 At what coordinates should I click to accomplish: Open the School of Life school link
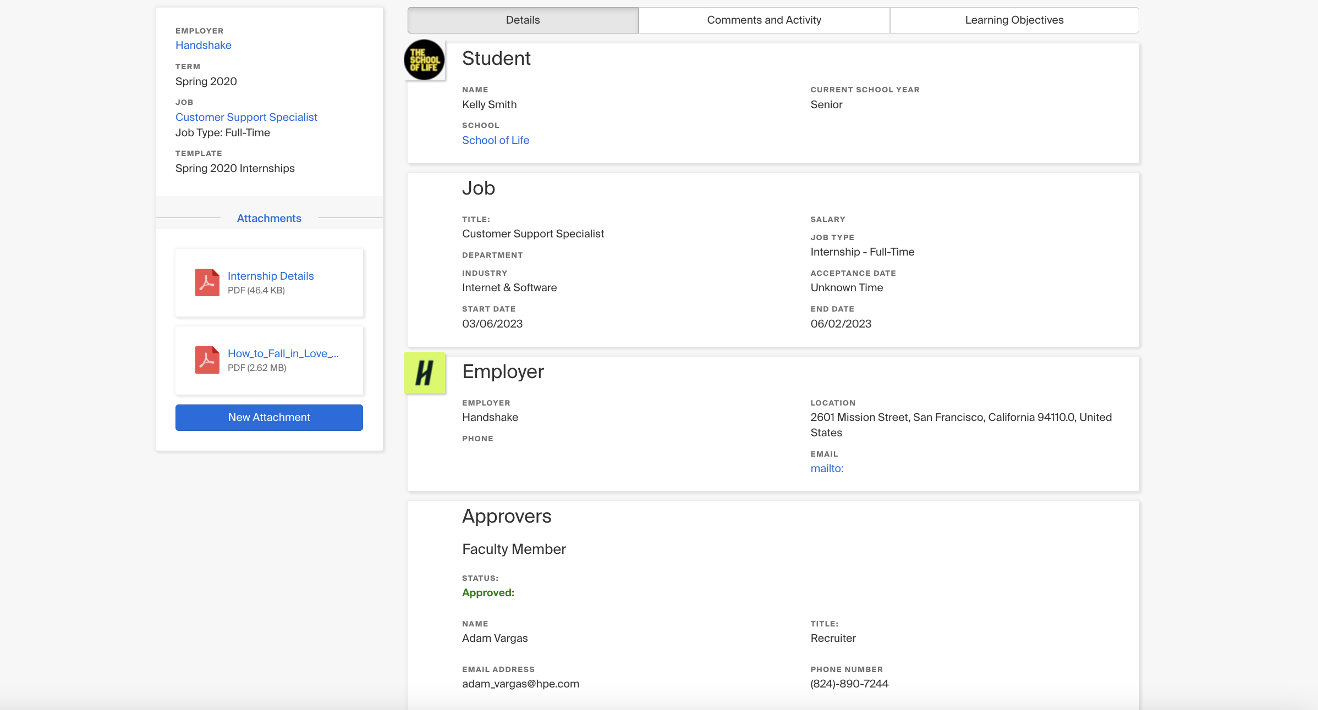pos(496,140)
